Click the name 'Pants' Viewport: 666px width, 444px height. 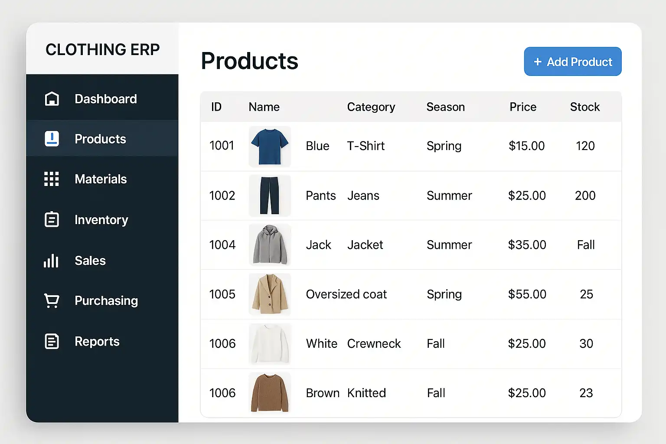[x=321, y=196]
